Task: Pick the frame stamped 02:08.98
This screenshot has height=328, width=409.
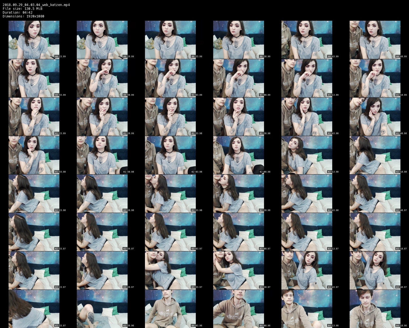Action: point(239,155)
